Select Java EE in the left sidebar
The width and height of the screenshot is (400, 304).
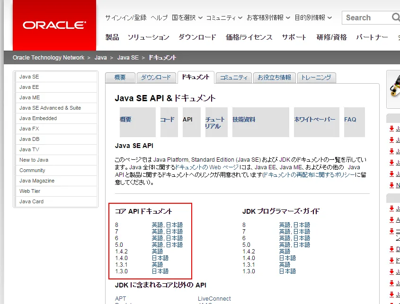pos(56,87)
